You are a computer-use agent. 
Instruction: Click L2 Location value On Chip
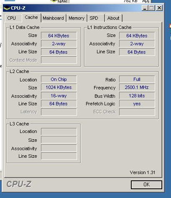59,79
